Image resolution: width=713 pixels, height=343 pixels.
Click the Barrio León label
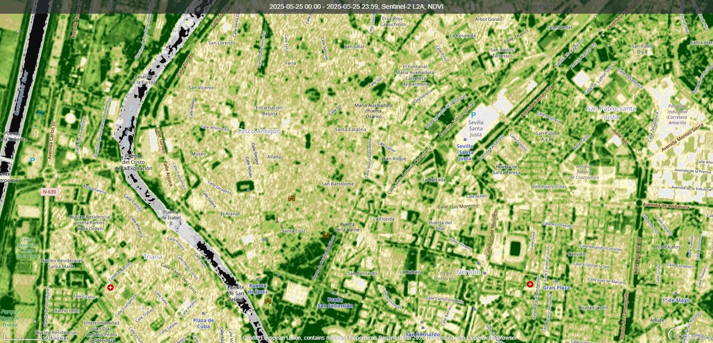(x=67, y=310)
